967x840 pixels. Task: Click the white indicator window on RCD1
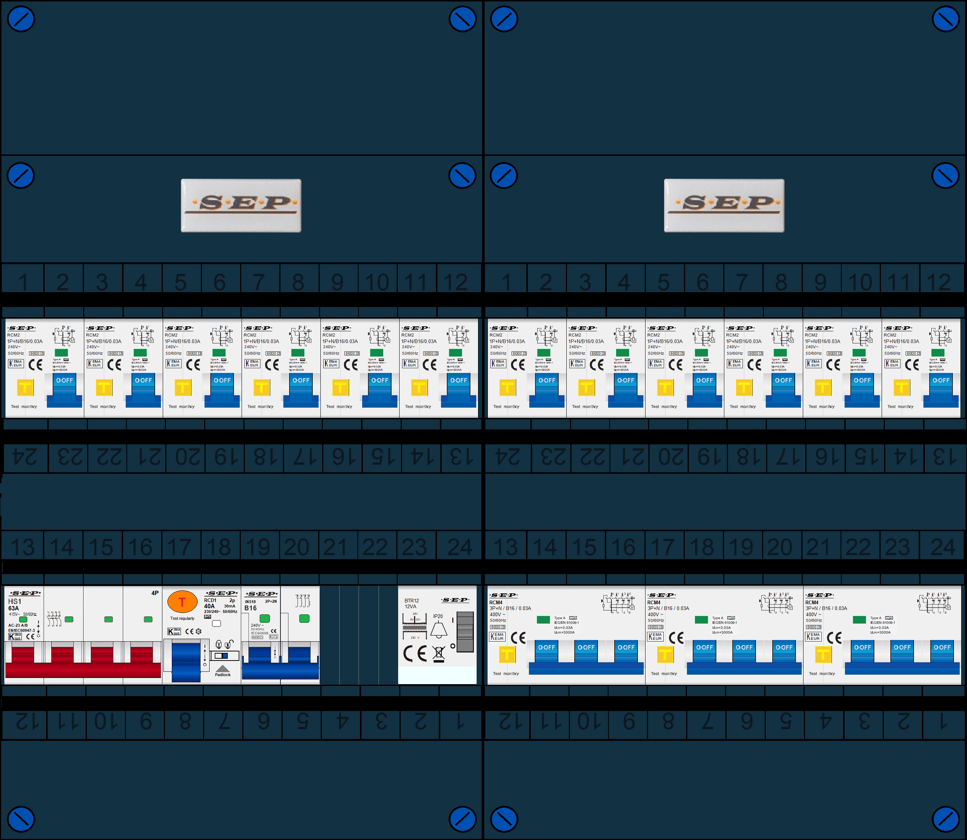pos(217,623)
